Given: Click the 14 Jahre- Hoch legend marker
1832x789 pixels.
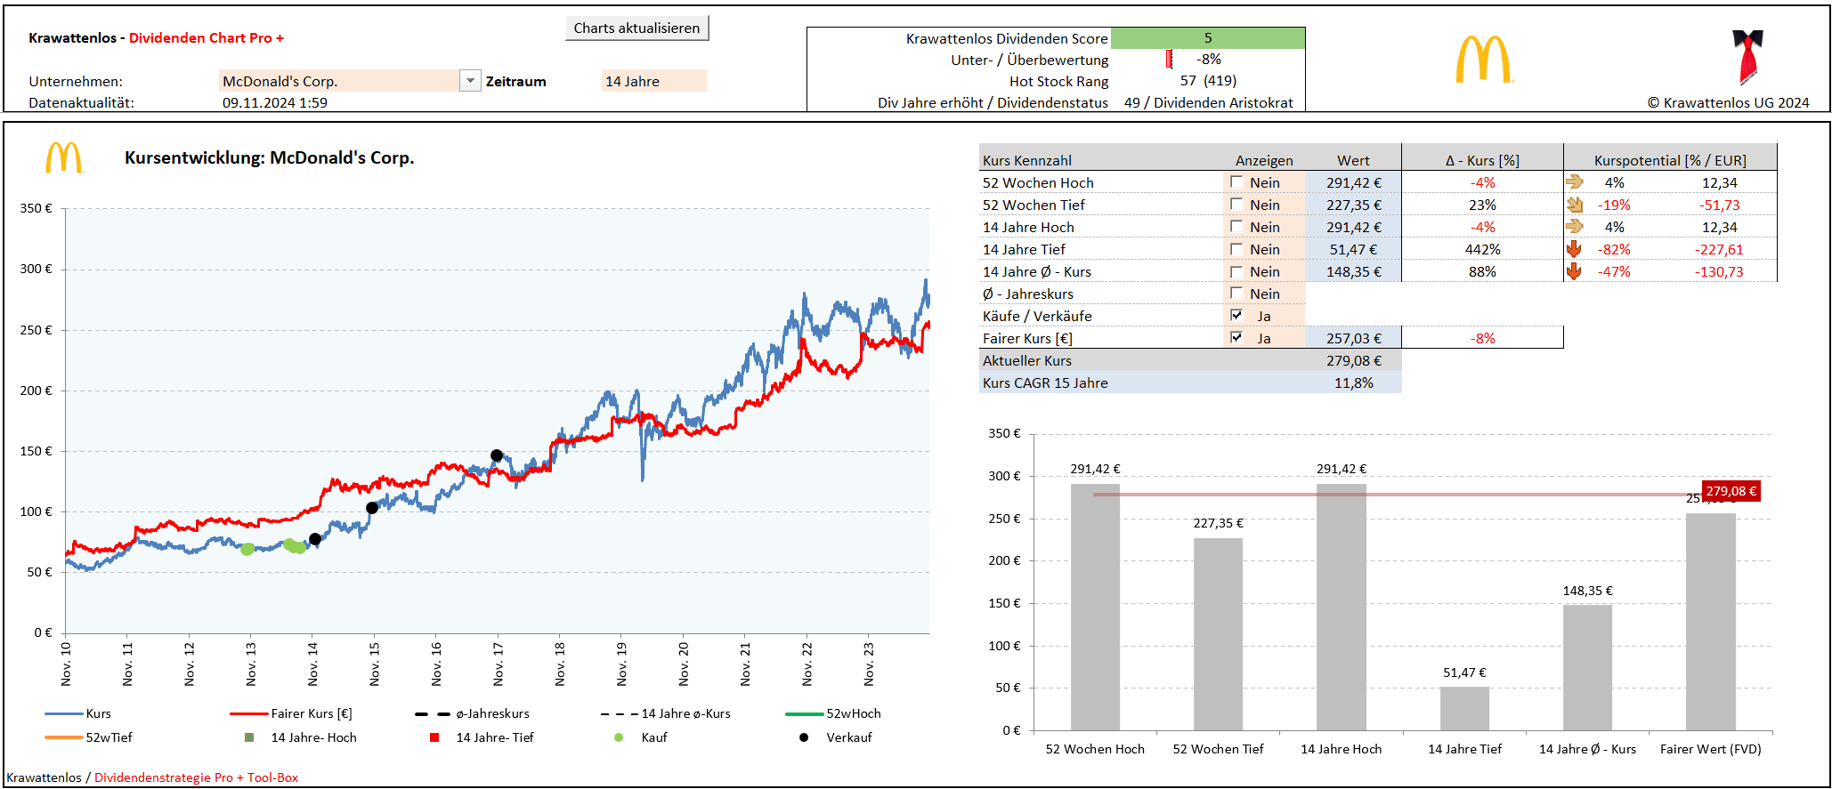Looking at the screenshot, I should tap(249, 737).
